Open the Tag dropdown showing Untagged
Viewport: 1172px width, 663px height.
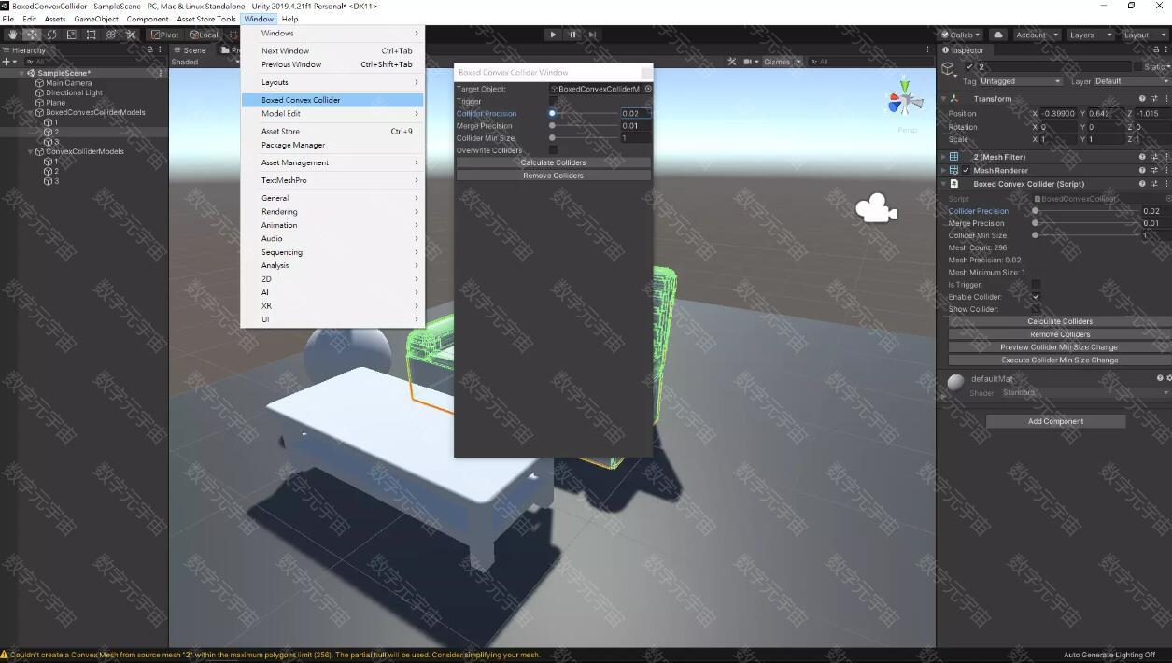point(1021,81)
